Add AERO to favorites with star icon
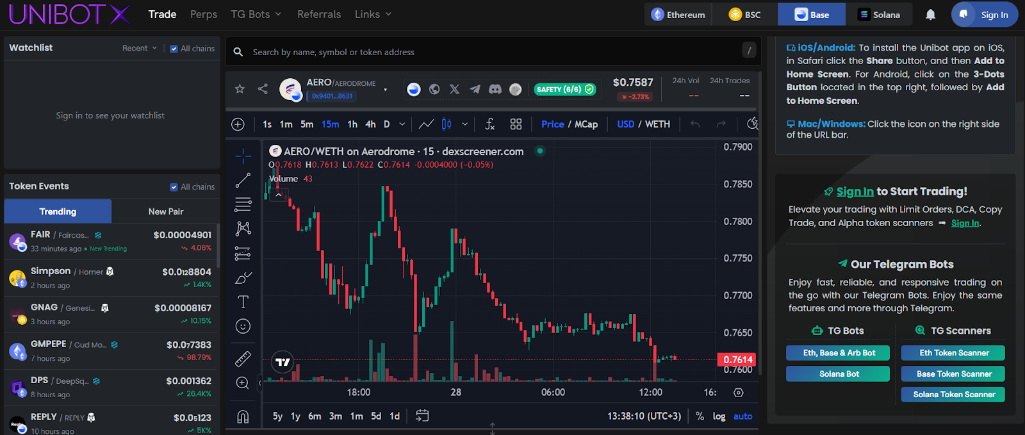This screenshot has height=435, width=1025. pyautogui.click(x=240, y=89)
